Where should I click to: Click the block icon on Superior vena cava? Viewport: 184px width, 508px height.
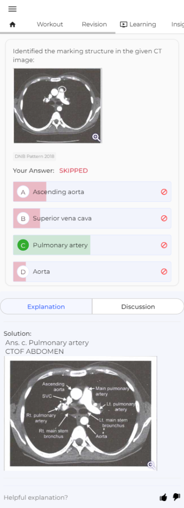[164, 218]
